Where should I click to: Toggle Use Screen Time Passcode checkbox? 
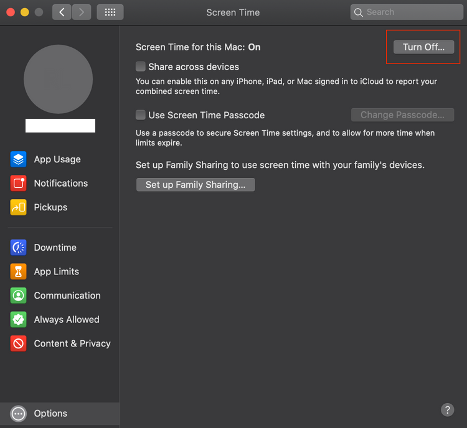coord(141,115)
